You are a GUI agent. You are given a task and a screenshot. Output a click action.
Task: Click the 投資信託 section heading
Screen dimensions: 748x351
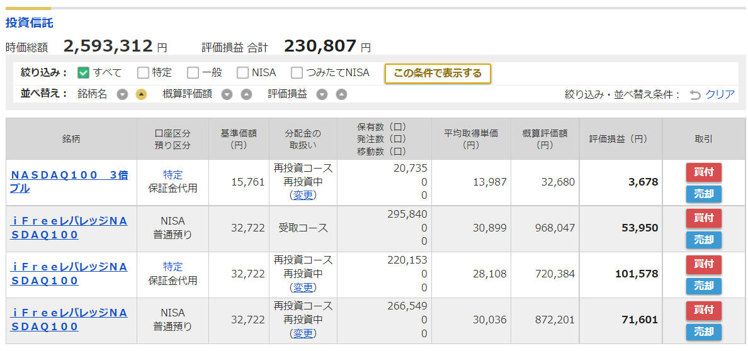tap(29, 23)
